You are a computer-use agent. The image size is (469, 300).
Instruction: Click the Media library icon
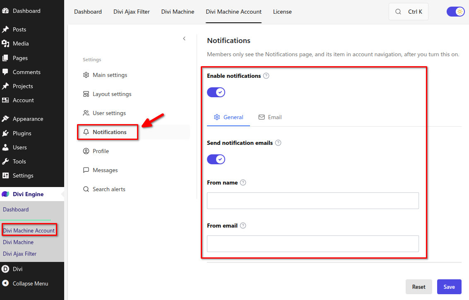[5, 44]
